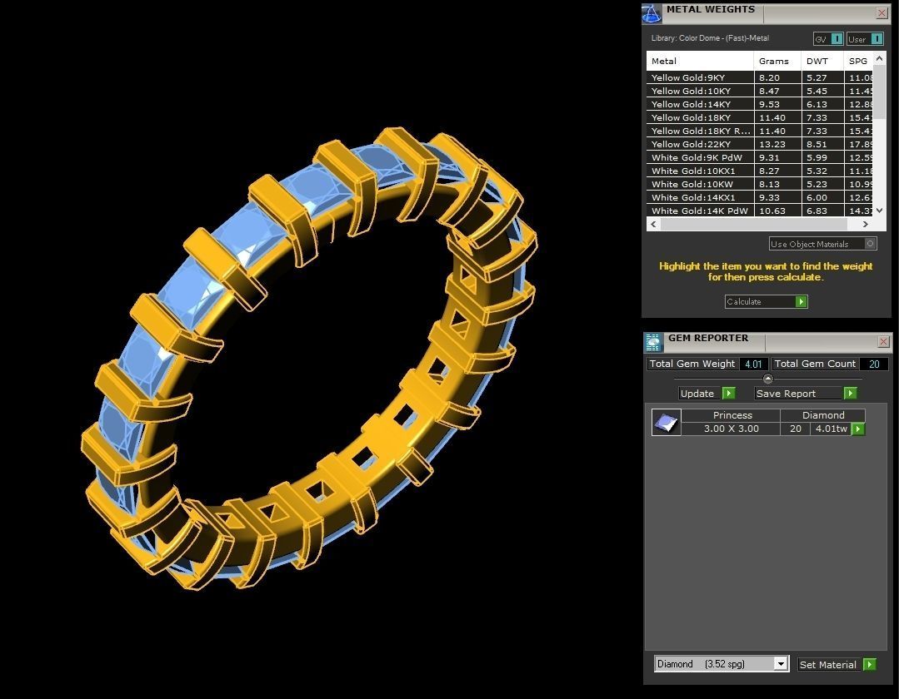
Task: Click the metal list scroll up arrow
Action: [880, 58]
